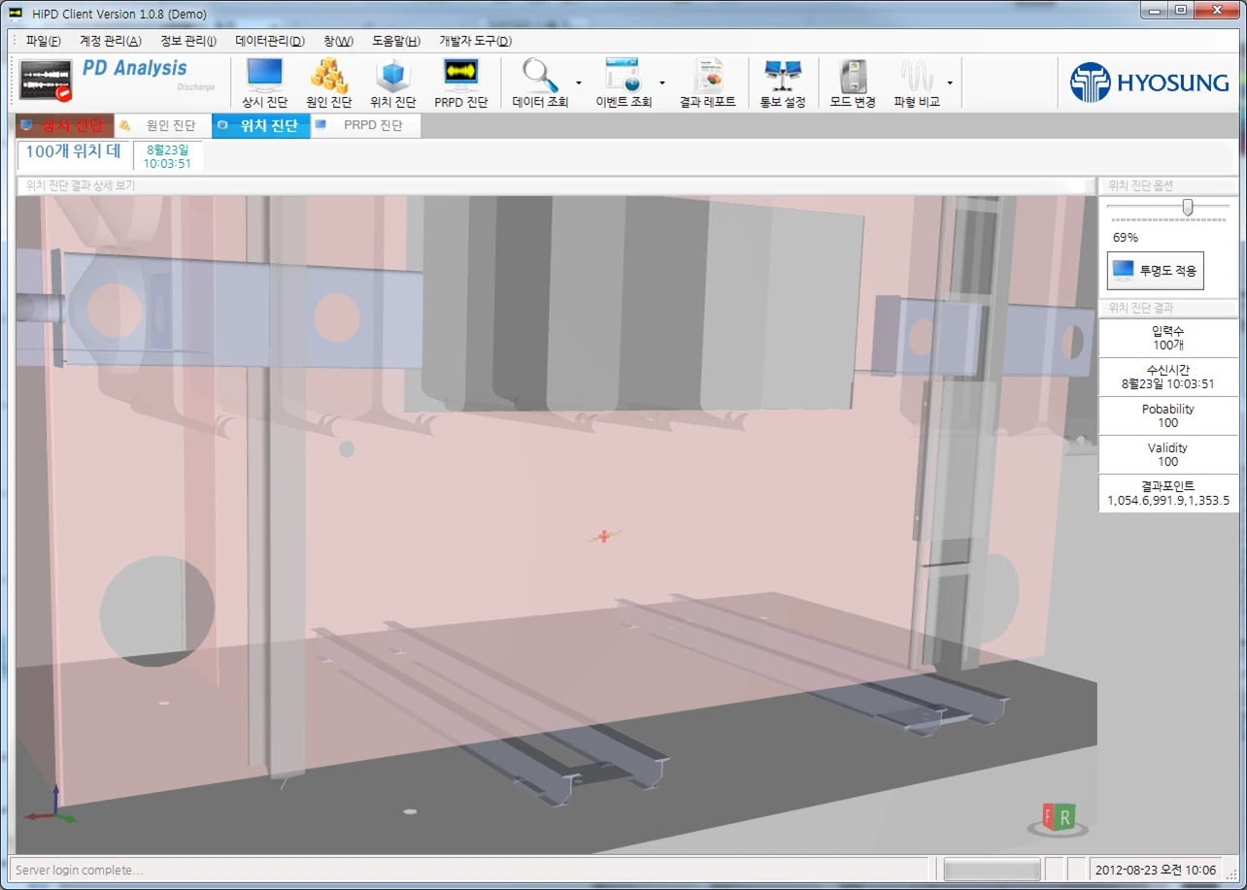Open the 정보 관리(I) menu

(x=188, y=41)
